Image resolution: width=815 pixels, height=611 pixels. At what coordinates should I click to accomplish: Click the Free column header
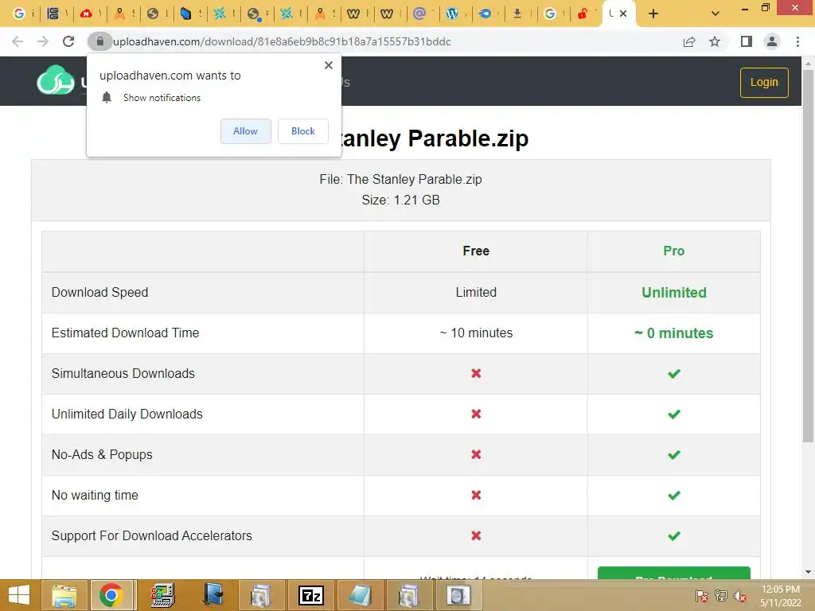476,251
